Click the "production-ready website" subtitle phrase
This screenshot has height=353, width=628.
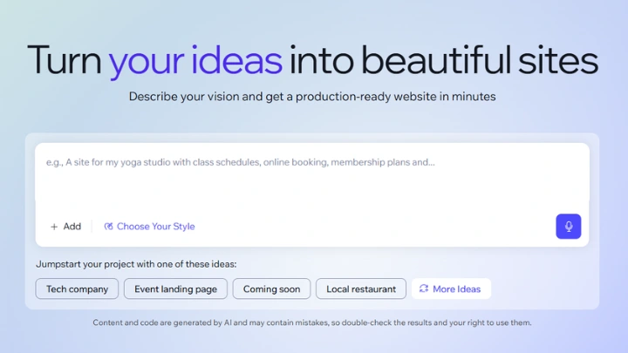pyautogui.click(x=358, y=97)
